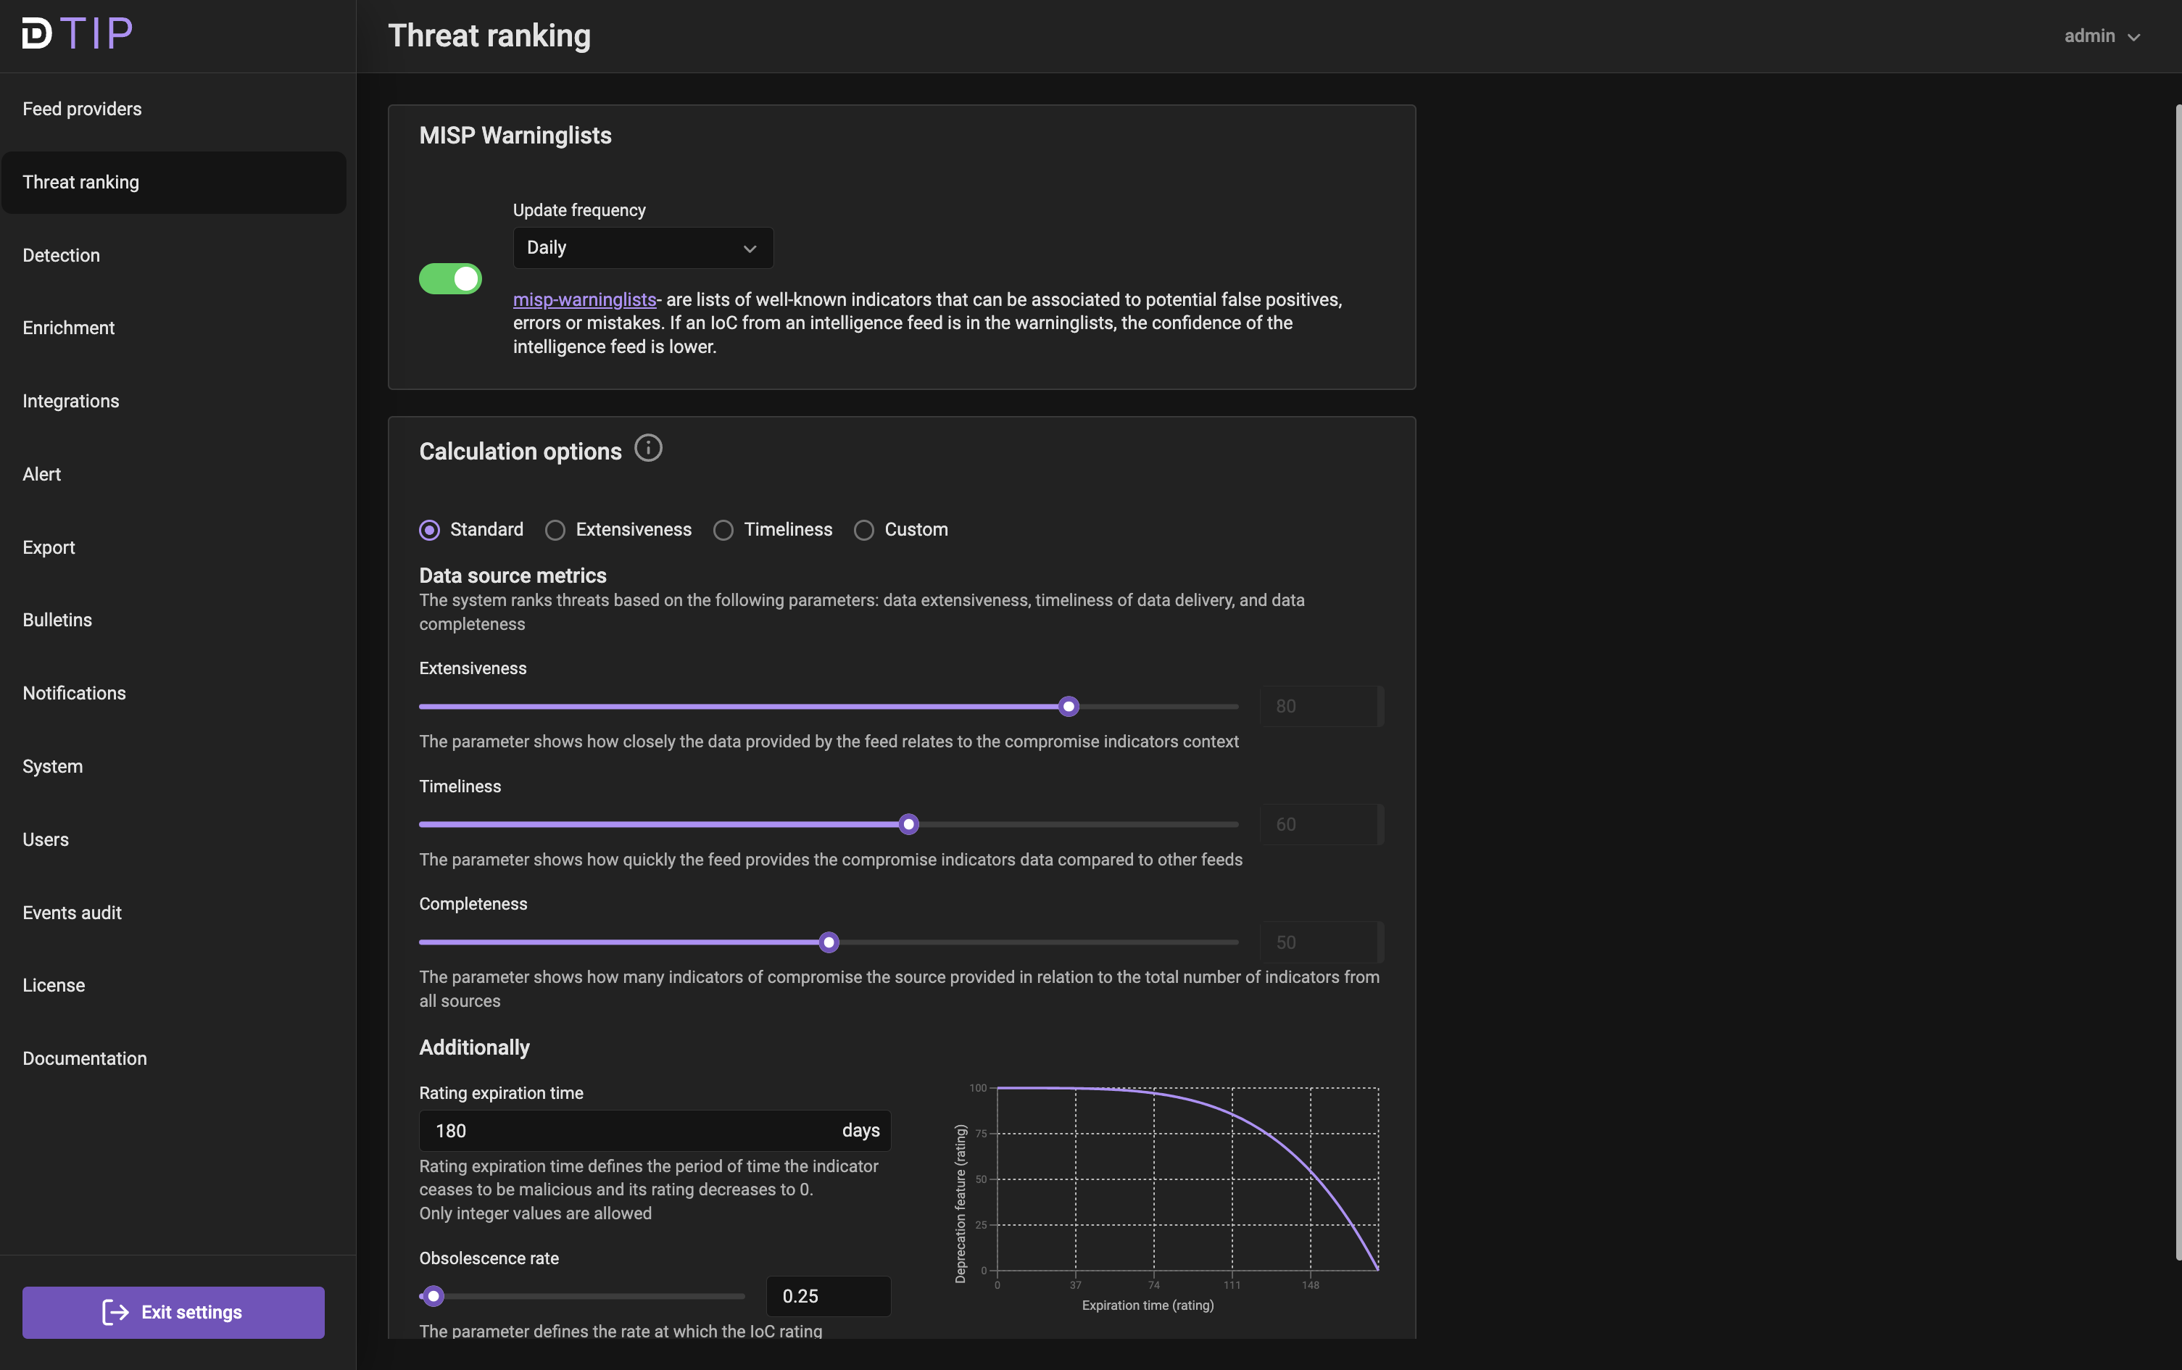
Task: Open the misp-warninglists link
Action: 584,300
